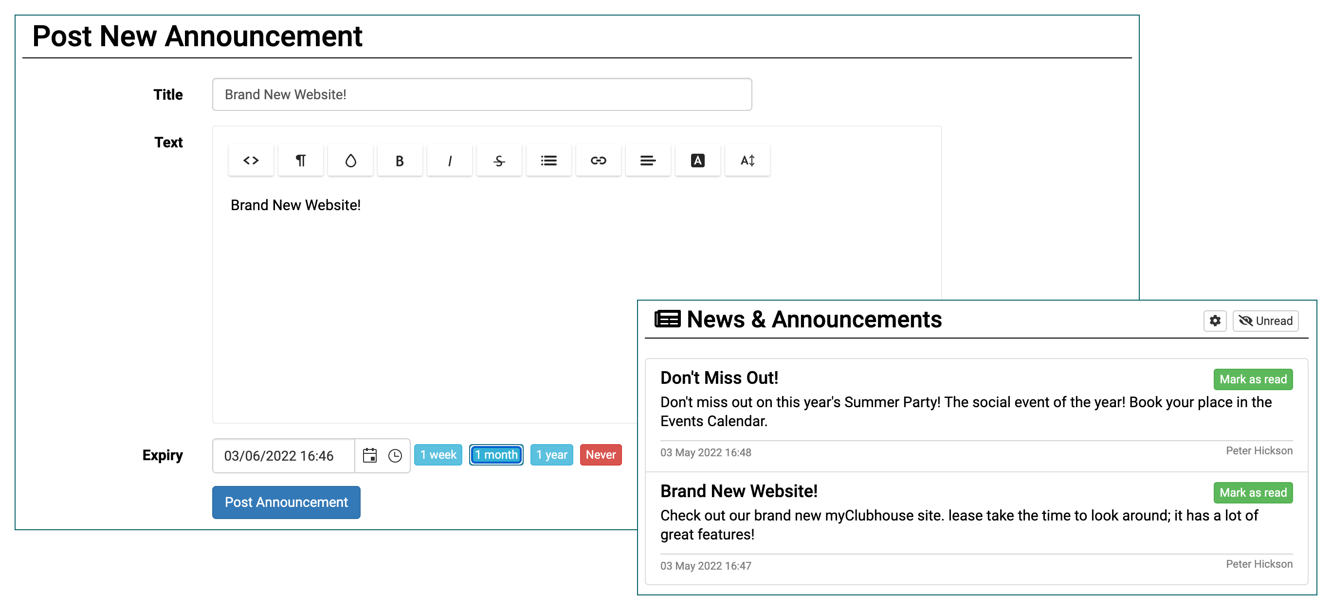Select the text color droplet icon
Image resolution: width=1332 pixels, height=610 pixels.
pos(350,161)
